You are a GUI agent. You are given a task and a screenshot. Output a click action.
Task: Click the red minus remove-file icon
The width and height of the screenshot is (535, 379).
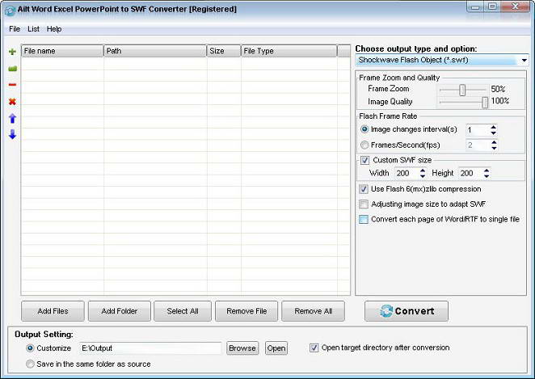[x=12, y=85]
